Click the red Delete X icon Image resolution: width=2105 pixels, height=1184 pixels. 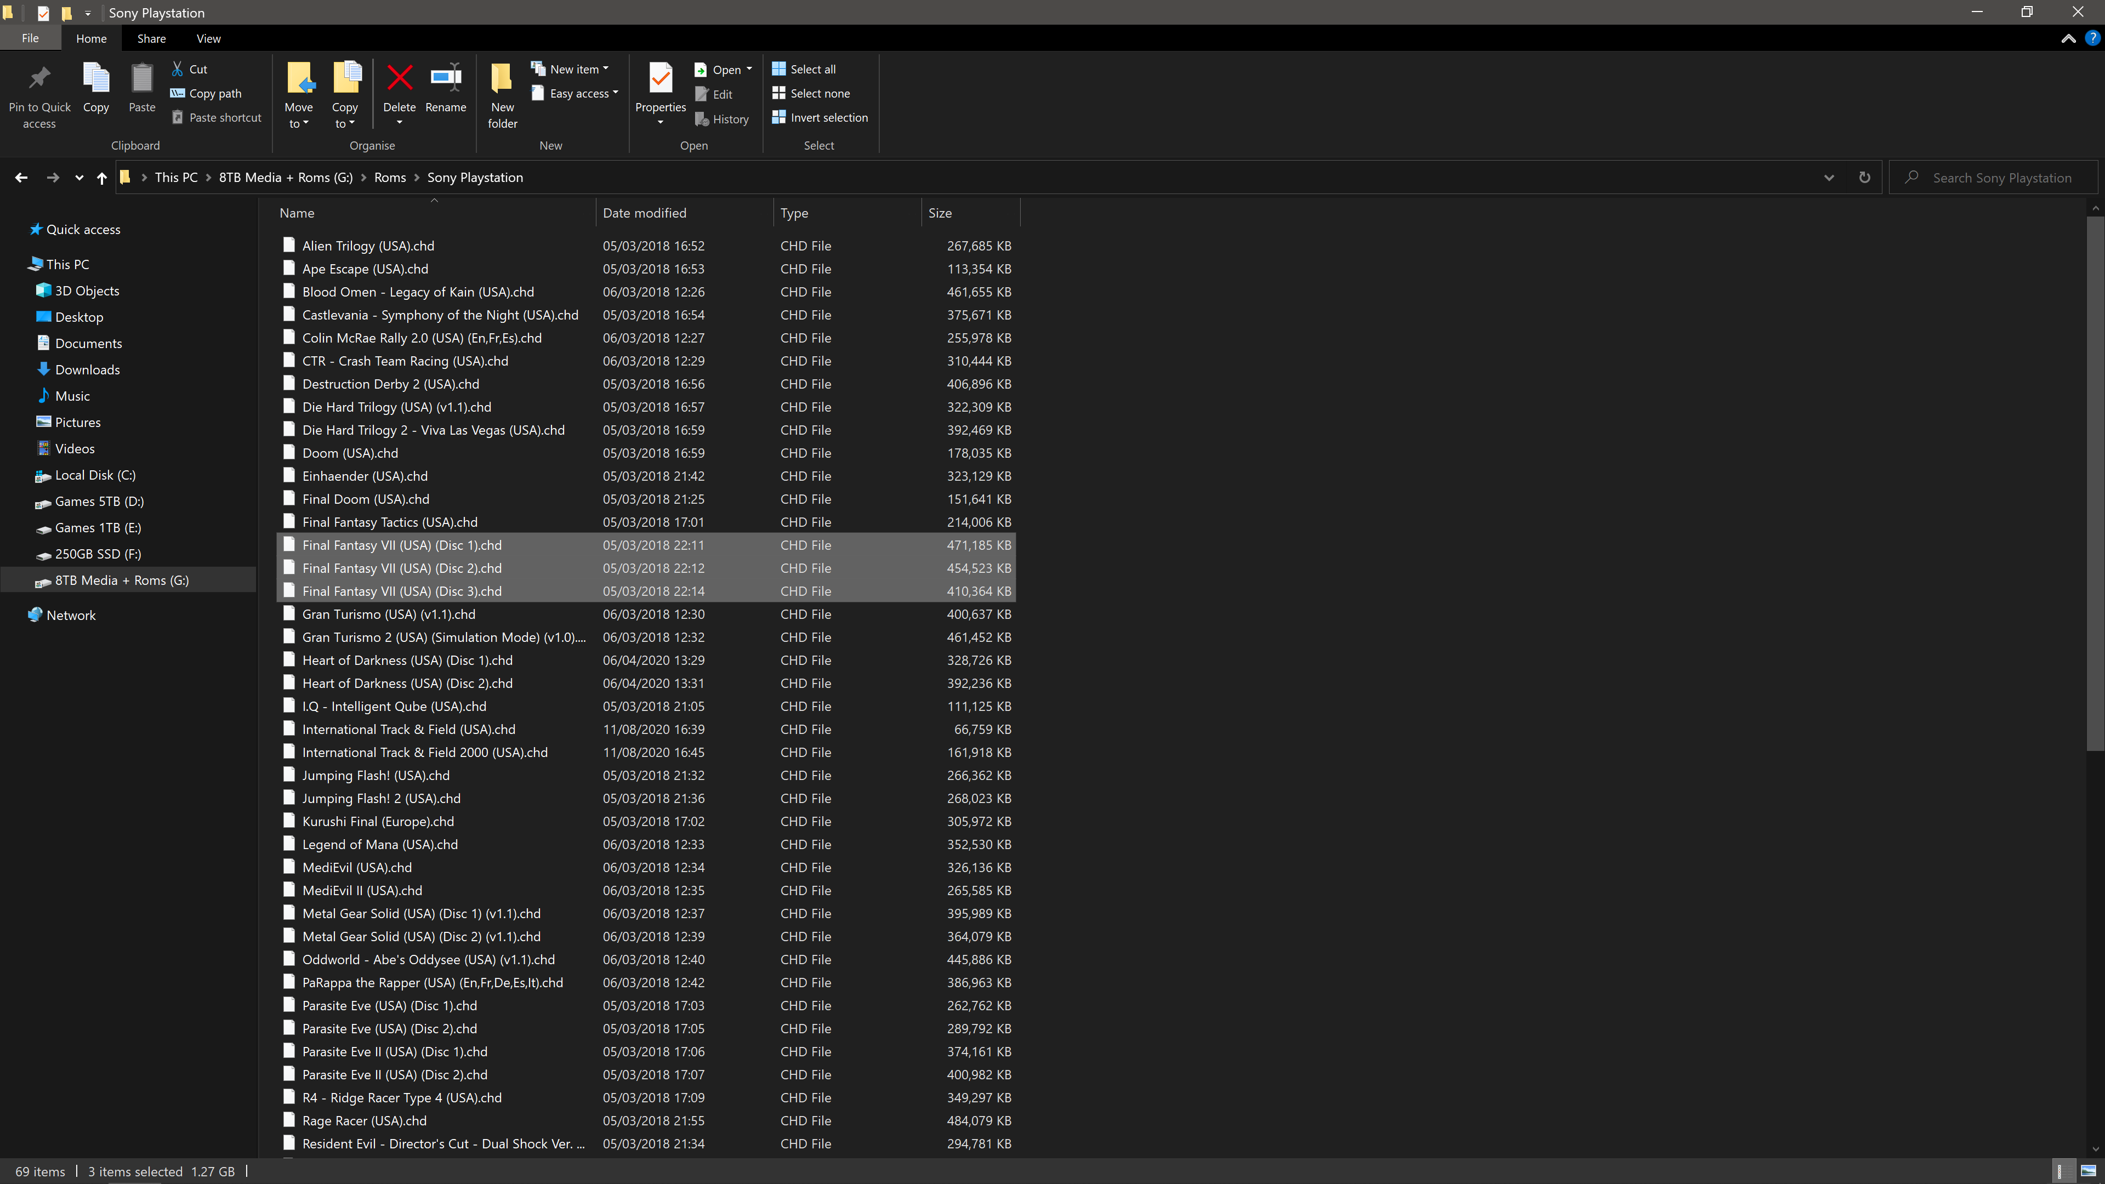point(400,78)
